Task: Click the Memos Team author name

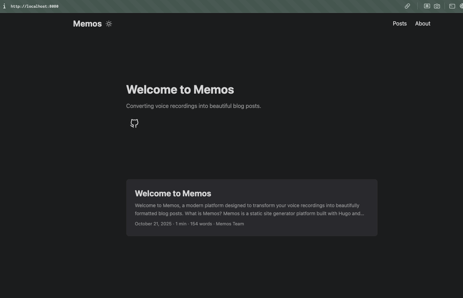Action: (230, 224)
